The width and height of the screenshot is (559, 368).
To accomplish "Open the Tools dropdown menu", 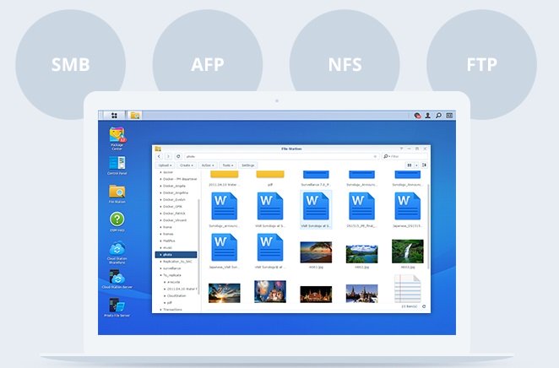I will point(228,165).
